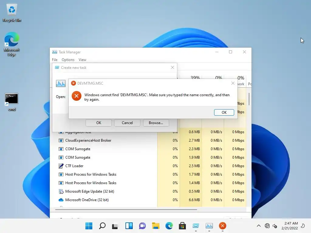Click the 2.7 MB memory value
This screenshot has width=311, height=233.
coord(194,140)
